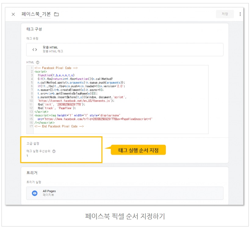The height and width of the screenshot is (228, 250).
Task: Click the 태그 유형 label
Action: point(32,39)
